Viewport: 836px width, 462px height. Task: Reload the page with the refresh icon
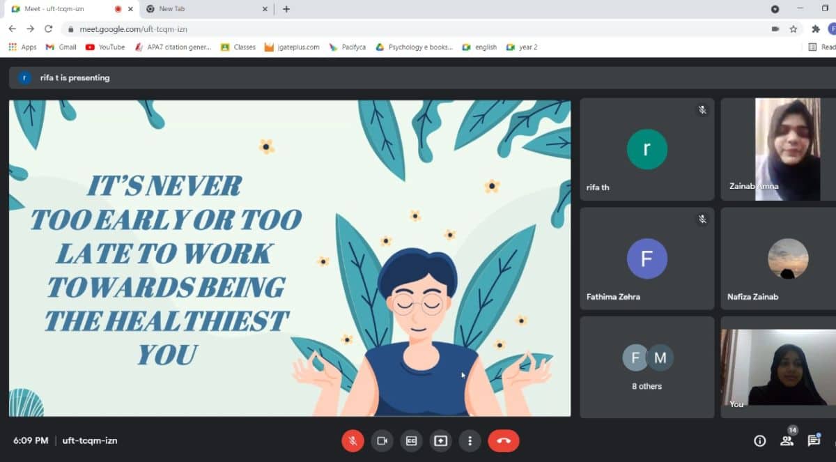click(x=48, y=29)
